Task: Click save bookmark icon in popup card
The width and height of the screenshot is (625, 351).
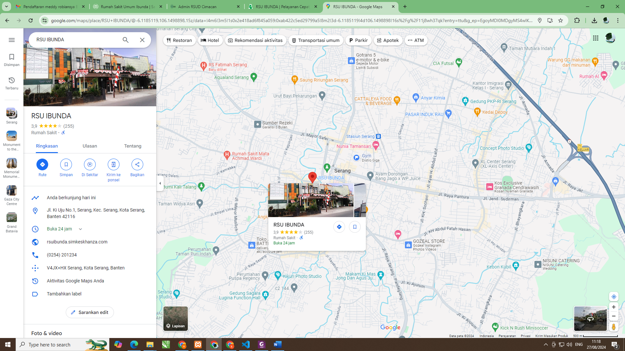Action: click(355, 227)
